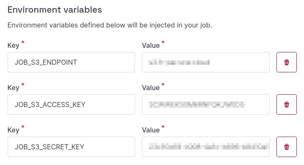304x165 pixels.
Task: Click the Key label above JOB_S3_ENDPOINT
Action: [x=14, y=46]
